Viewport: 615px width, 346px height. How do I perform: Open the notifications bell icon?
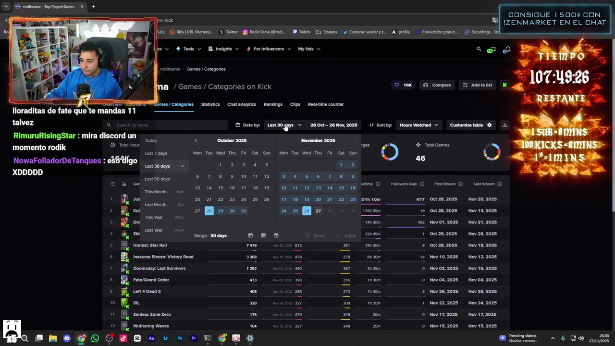point(507,49)
